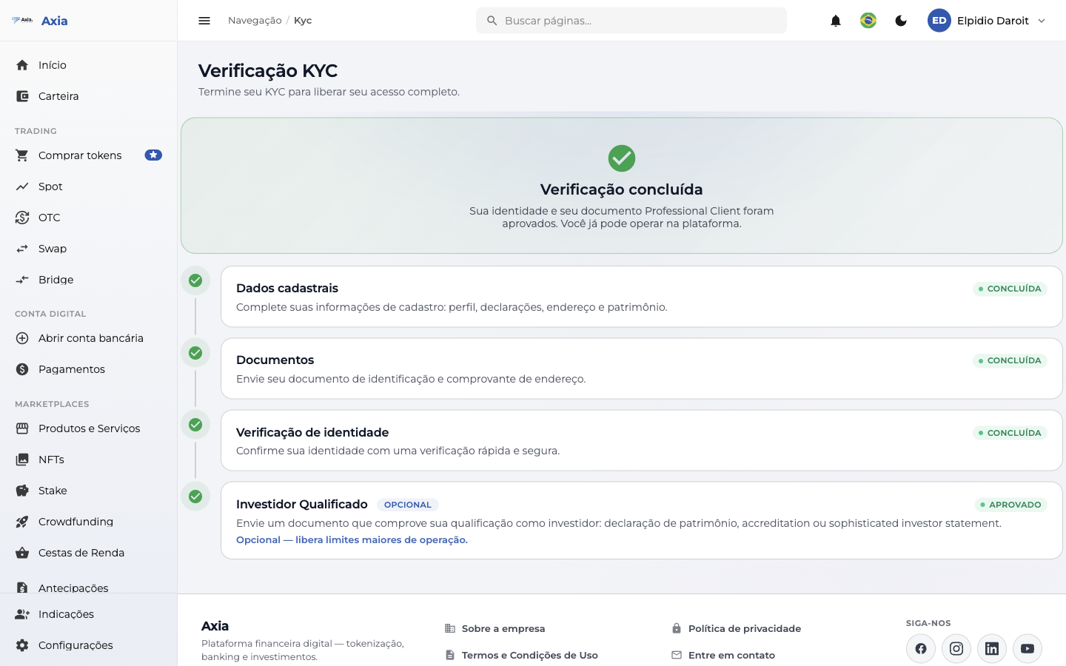Open the Dados cadastrais step card

pyautogui.click(x=641, y=297)
